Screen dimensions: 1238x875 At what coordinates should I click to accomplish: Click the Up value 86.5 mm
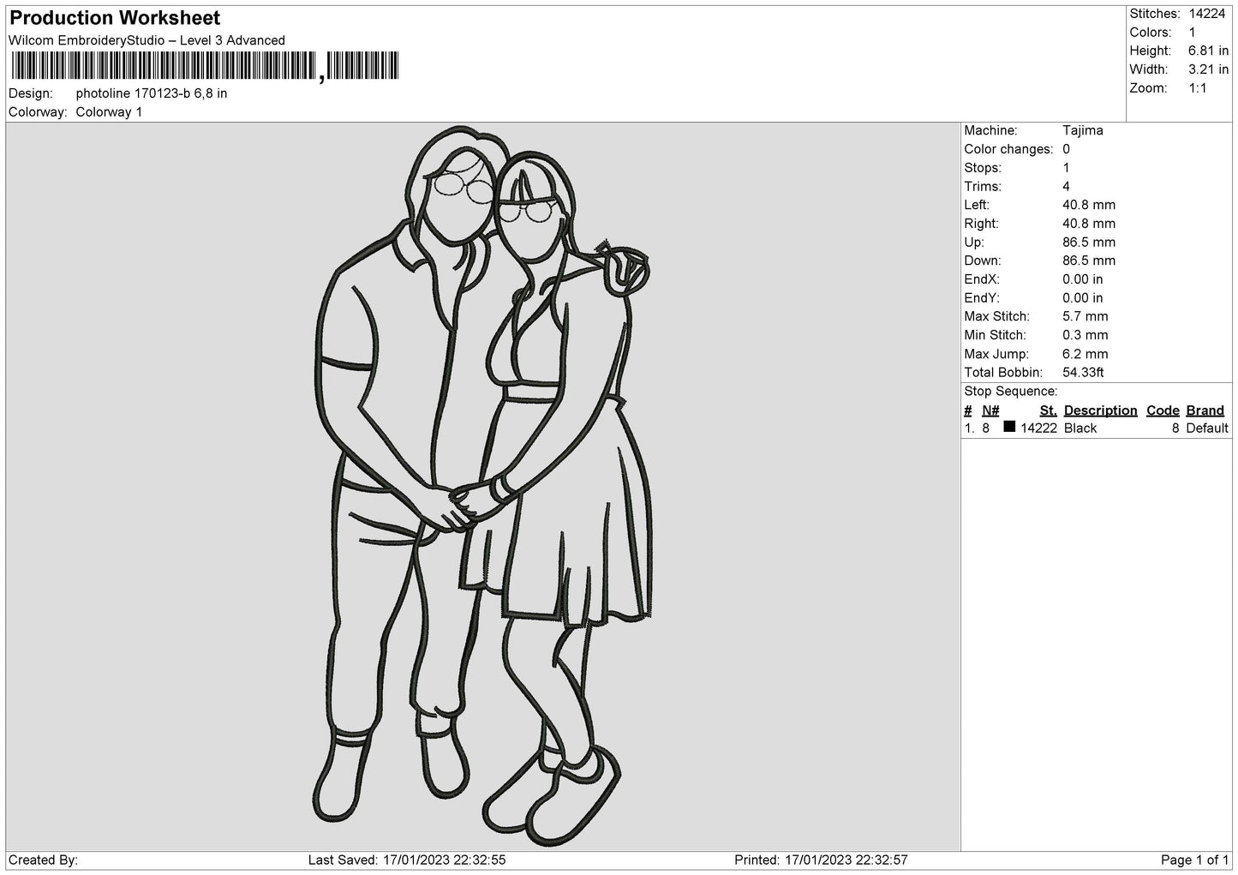[x=1089, y=243]
